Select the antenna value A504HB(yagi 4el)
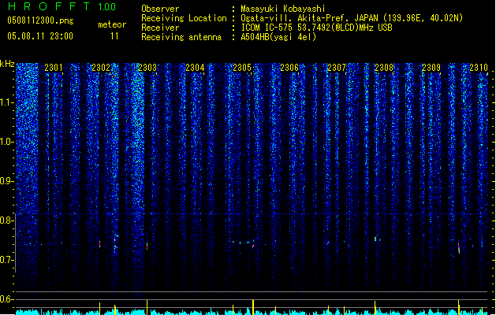Image resolution: width=496 pixels, height=315 pixels. (278, 37)
